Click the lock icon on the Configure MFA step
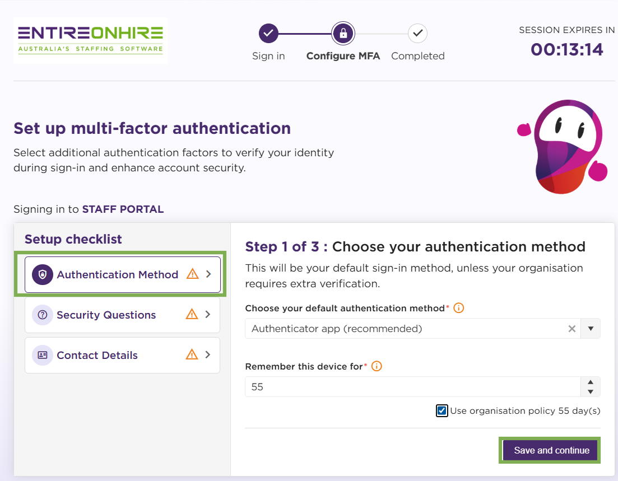The height and width of the screenshot is (481, 618). click(343, 33)
